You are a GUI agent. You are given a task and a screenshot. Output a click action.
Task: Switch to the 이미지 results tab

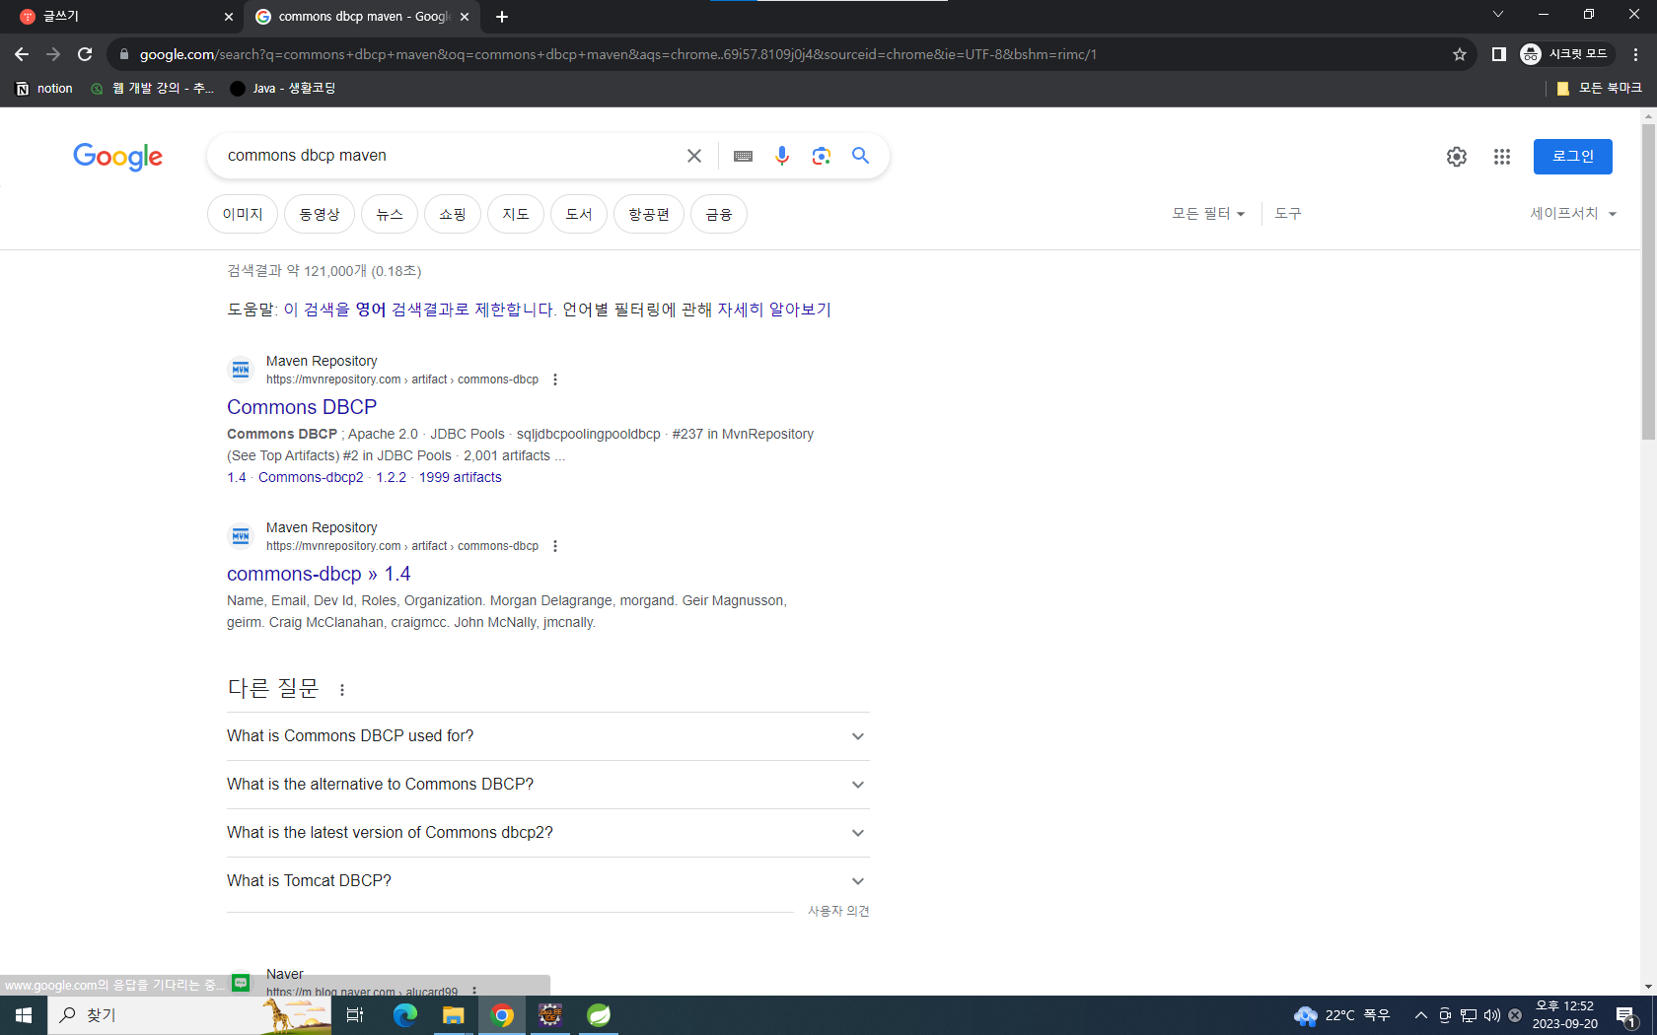point(243,214)
